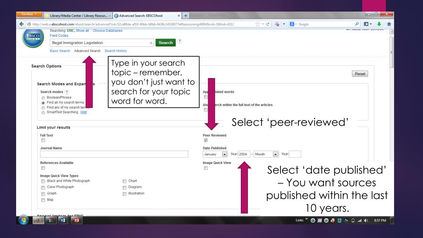The width and height of the screenshot is (423, 238).
Task: Open the Basic Search link
Action: pos(60,51)
